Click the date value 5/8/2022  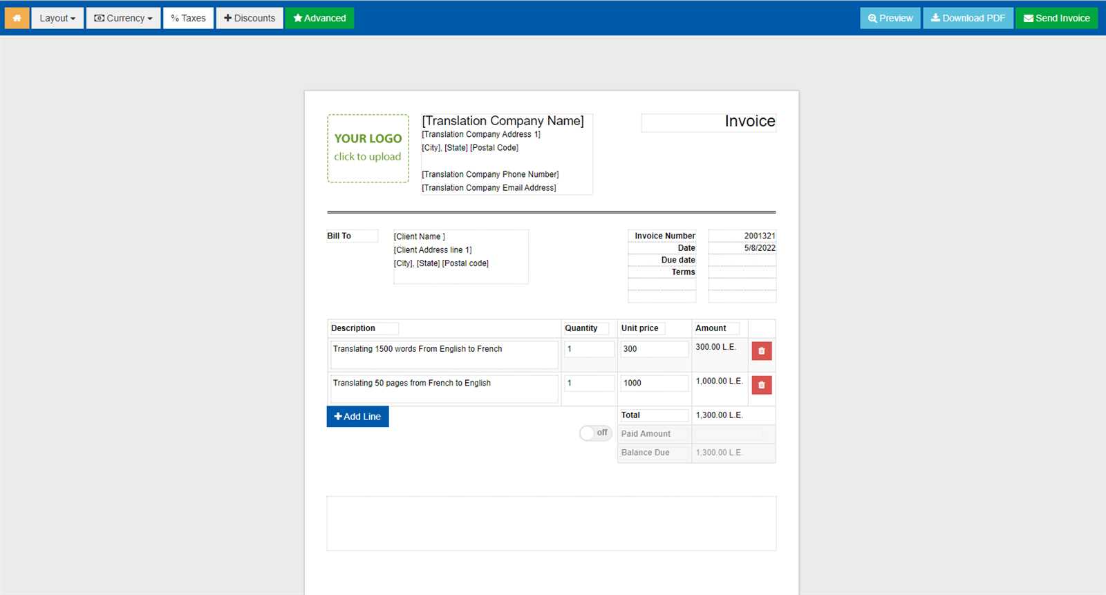coord(742,248)
